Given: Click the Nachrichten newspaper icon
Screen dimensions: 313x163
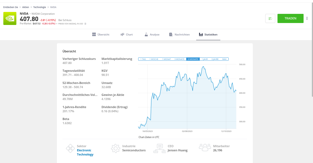Looking at the screenshot, I should click(x=171, y=35).
